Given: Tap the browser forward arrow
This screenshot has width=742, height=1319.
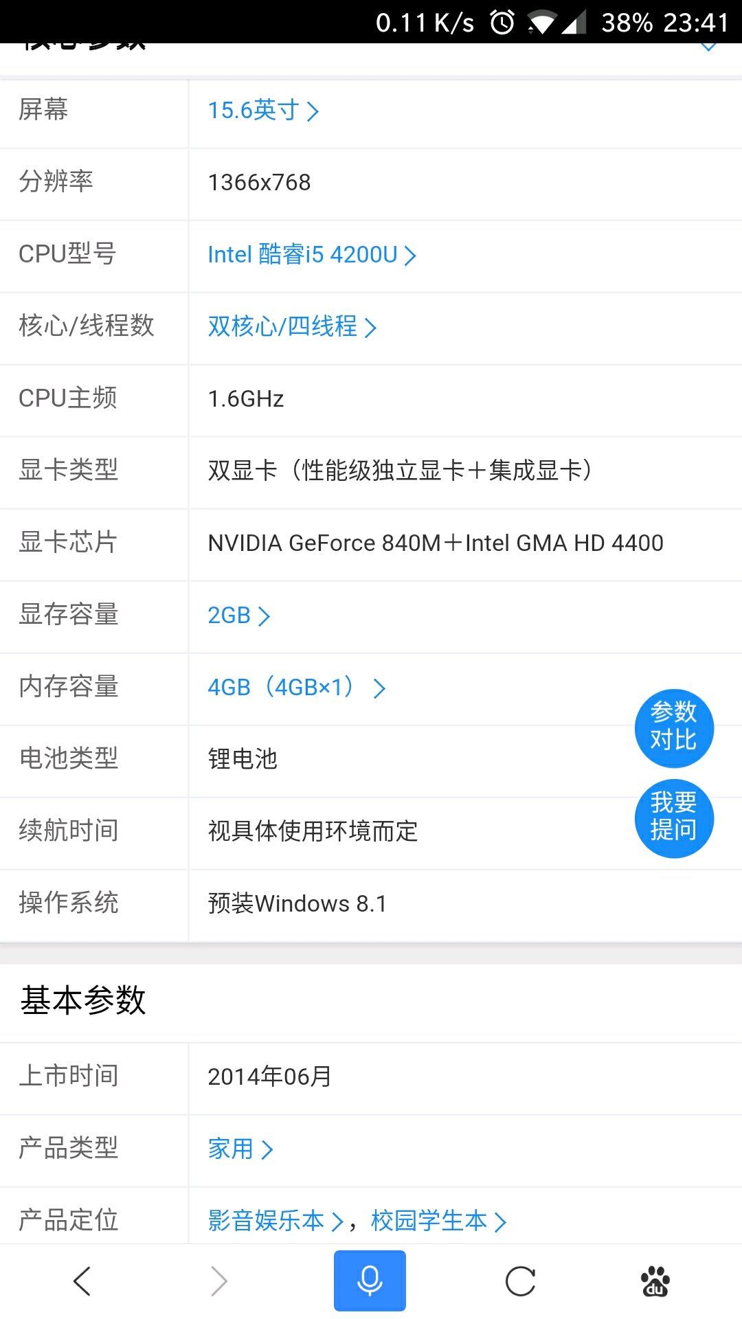Looking at the screenshot, I should [219, 1281].
